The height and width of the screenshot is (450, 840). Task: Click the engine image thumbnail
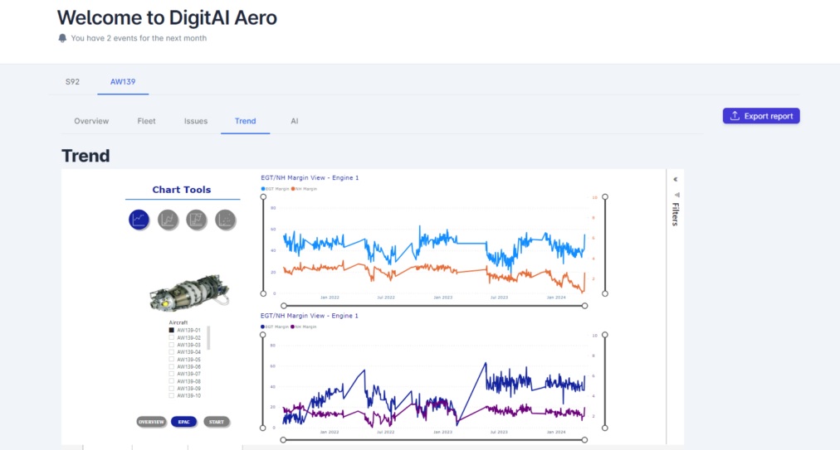click(189, 293)
